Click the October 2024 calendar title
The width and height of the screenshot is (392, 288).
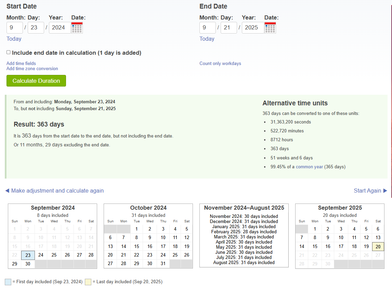click(148, 208)
